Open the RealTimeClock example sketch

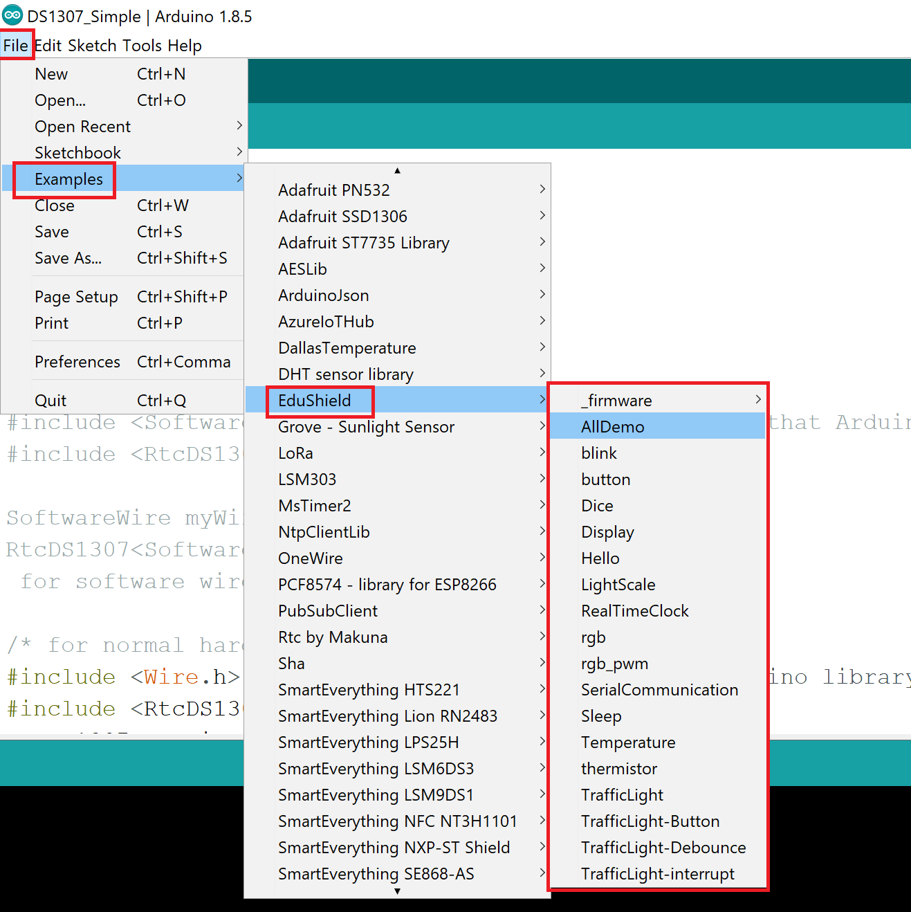coord(658,611)
